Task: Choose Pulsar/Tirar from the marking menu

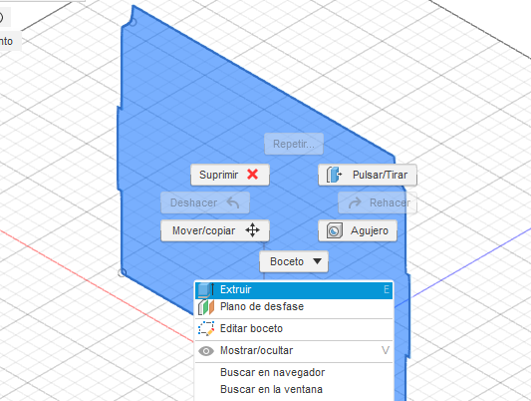Action: [x=368, y=175]
